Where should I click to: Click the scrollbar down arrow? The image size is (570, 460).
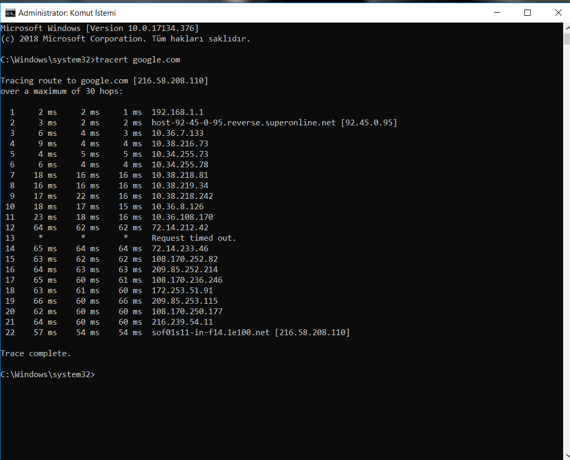point(566,455)
